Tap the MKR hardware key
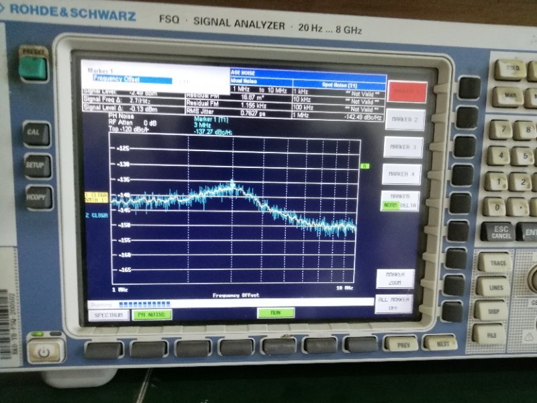 [507, 97]
